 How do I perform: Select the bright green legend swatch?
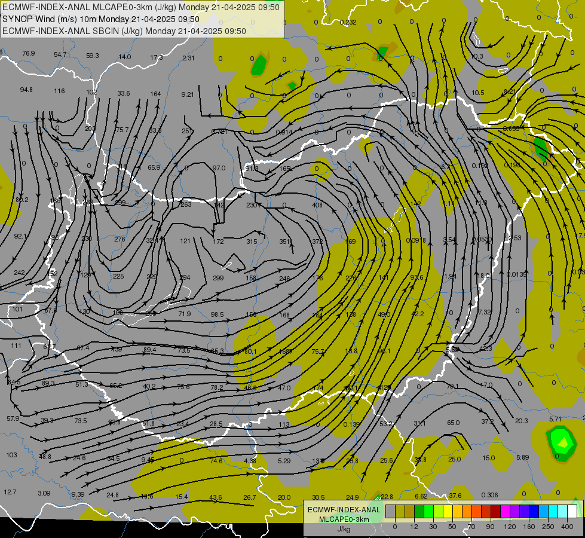428,512
